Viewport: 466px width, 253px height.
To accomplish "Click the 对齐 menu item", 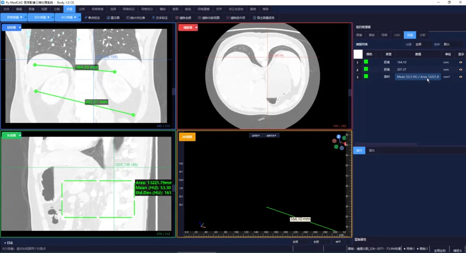I will point(219,9).
